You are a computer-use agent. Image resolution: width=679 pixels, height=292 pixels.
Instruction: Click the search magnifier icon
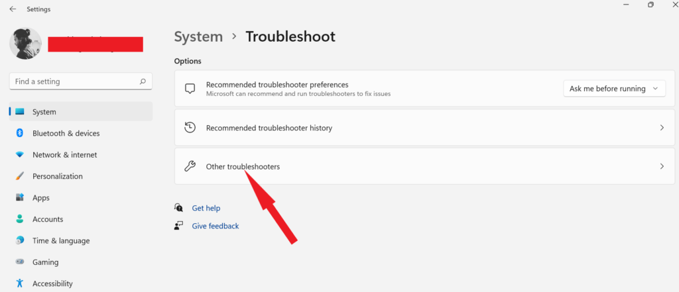coord(143,81)
